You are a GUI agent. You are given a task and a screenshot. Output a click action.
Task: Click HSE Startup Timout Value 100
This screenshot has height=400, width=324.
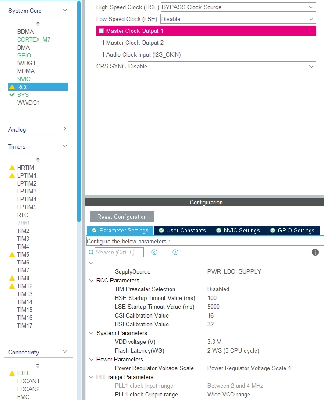point(212,298)
